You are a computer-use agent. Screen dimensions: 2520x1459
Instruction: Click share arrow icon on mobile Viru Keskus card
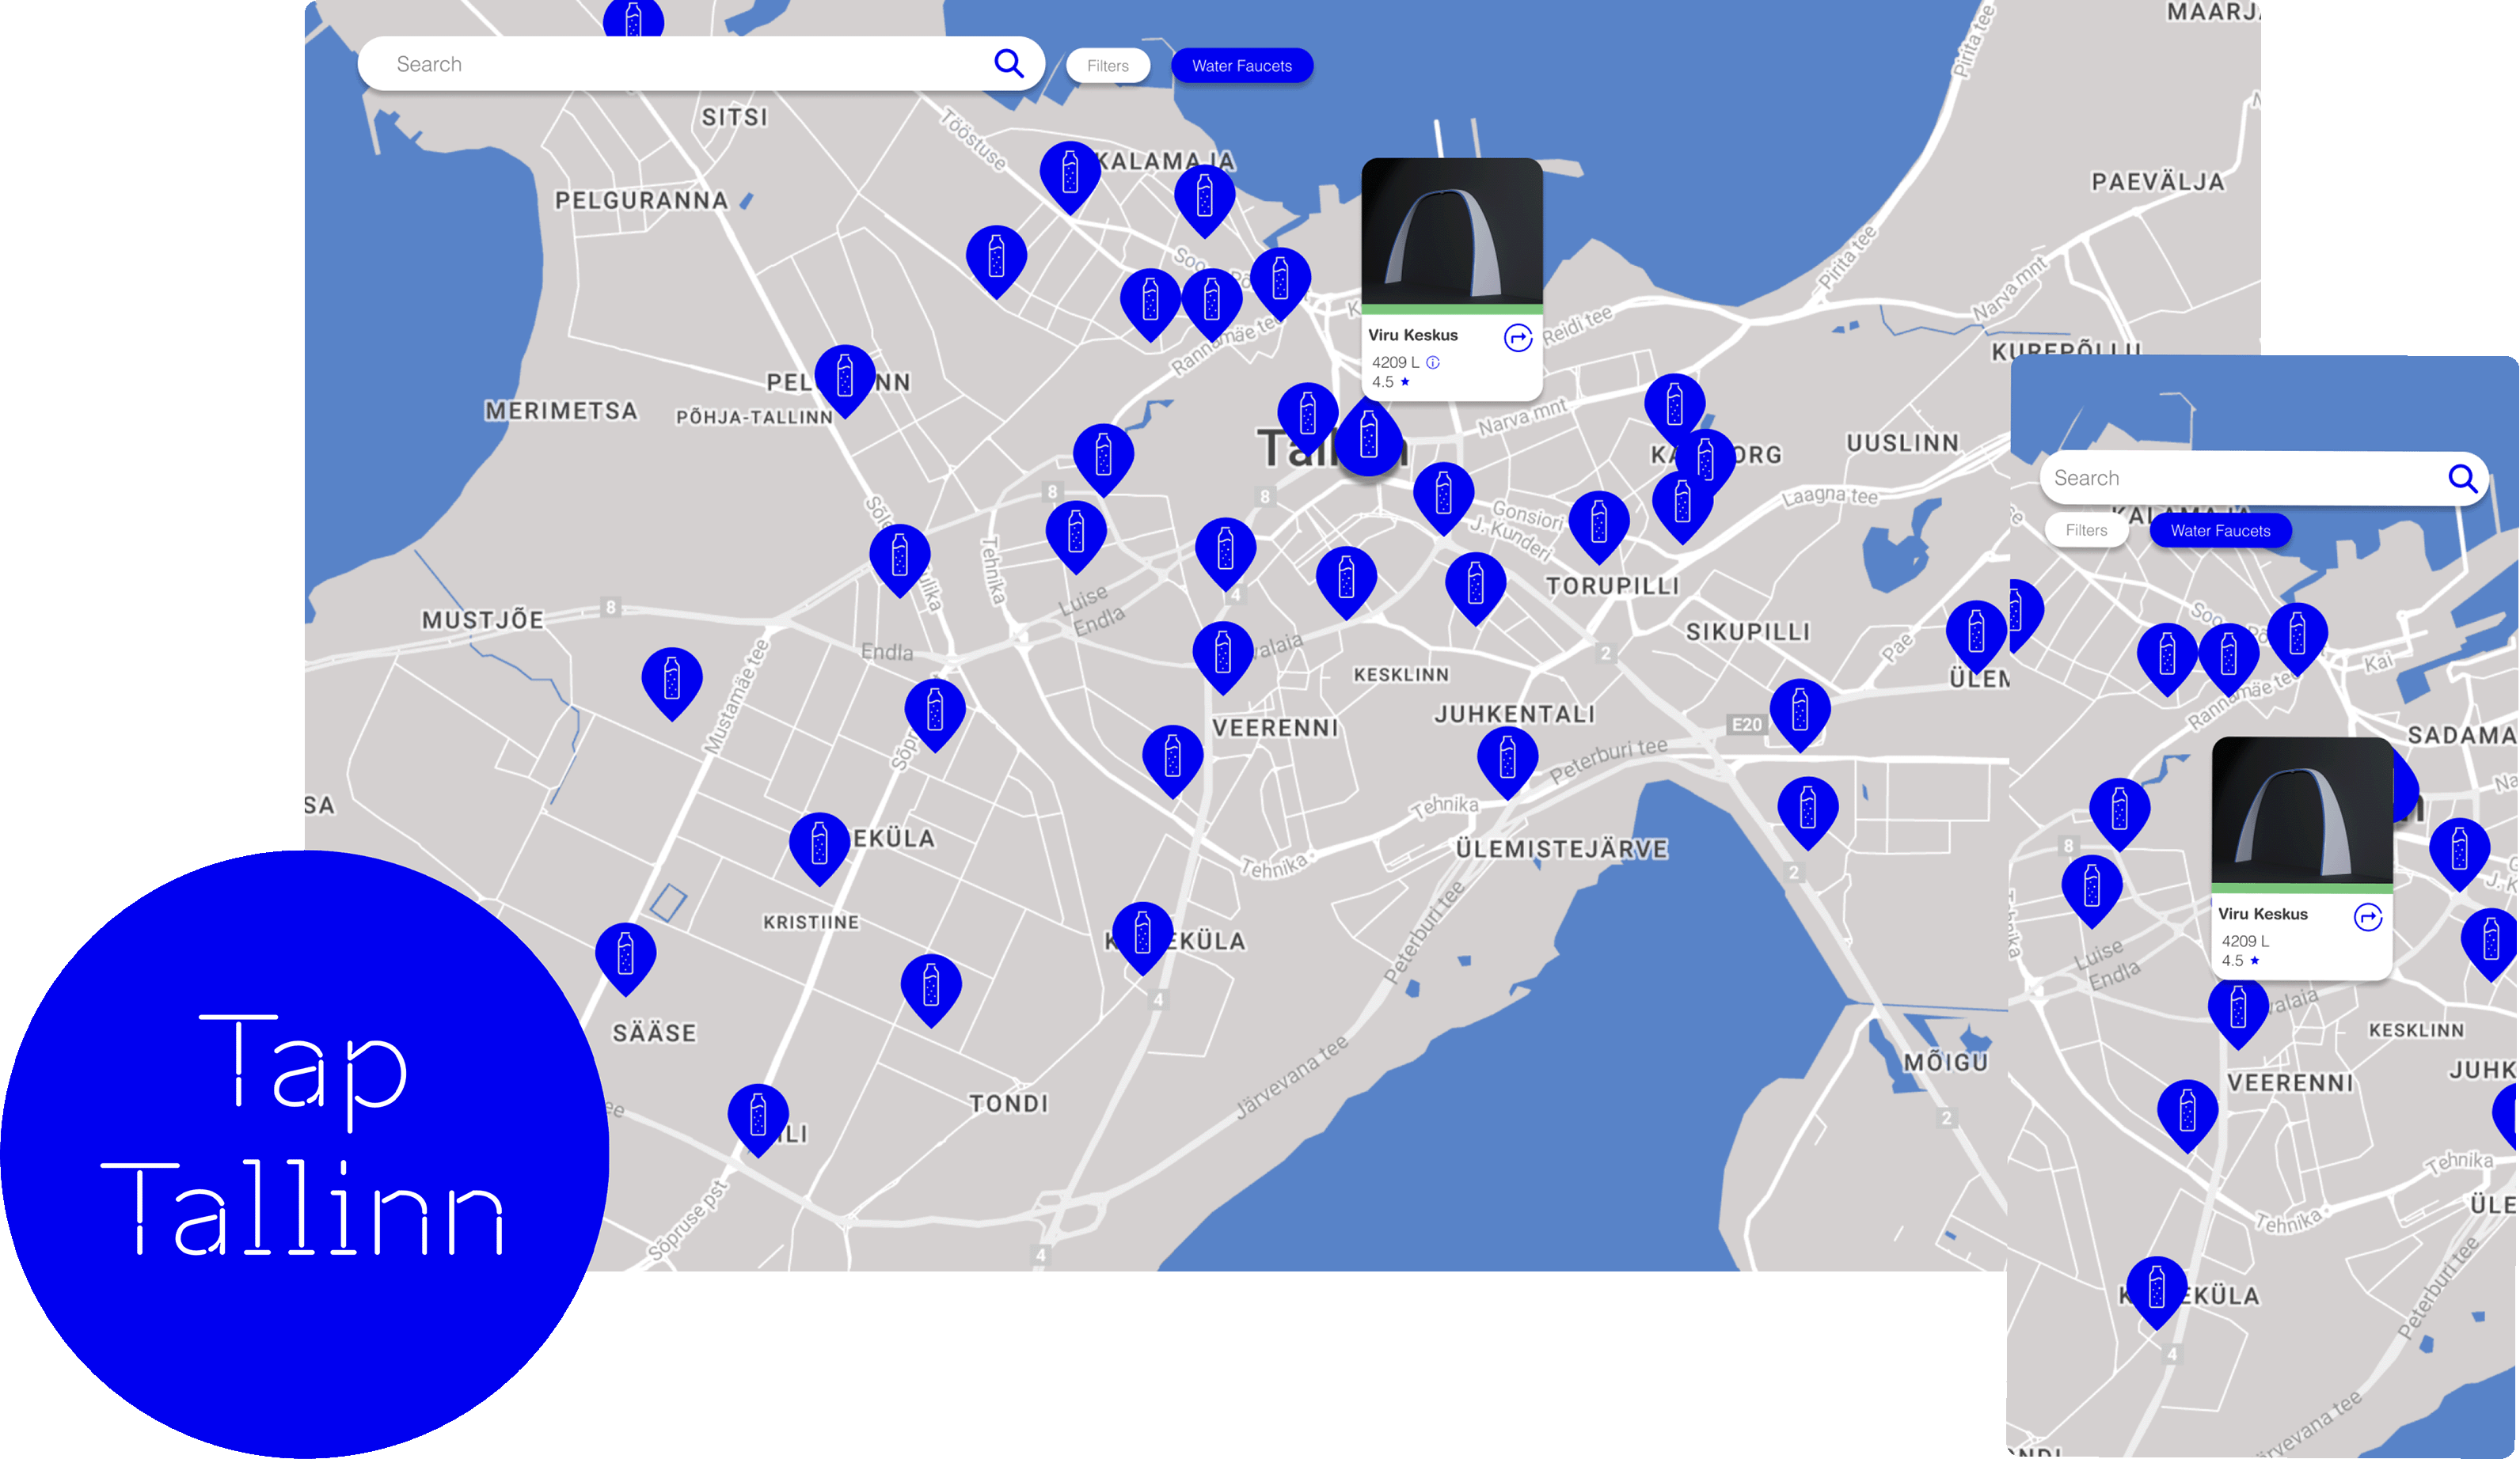point(2367,916)
